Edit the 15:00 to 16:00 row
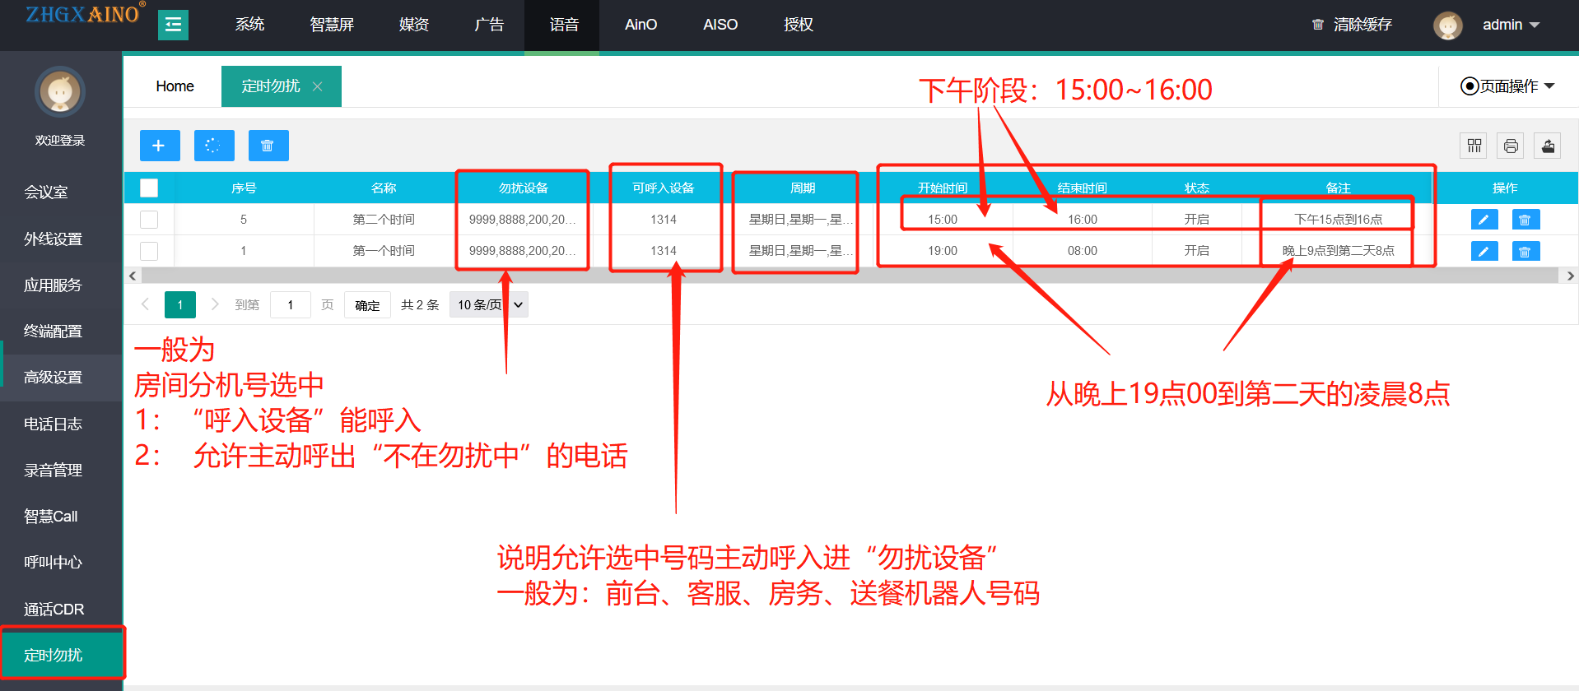The height and width of the screenshot is (691, 1579). (1484, 220)
